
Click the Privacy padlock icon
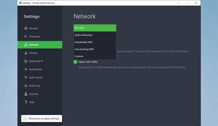[x=26, y=53]
